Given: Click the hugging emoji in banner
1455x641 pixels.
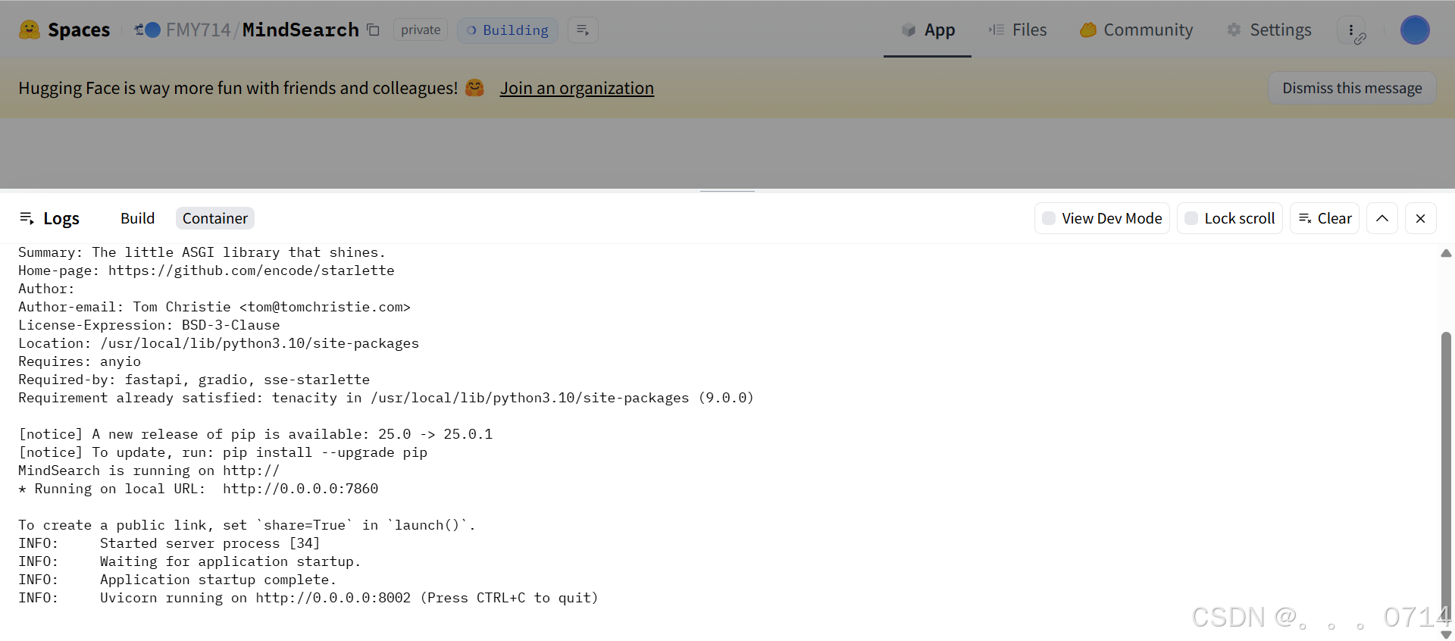Looking at the screenshot, I should [x=474, y=88].
